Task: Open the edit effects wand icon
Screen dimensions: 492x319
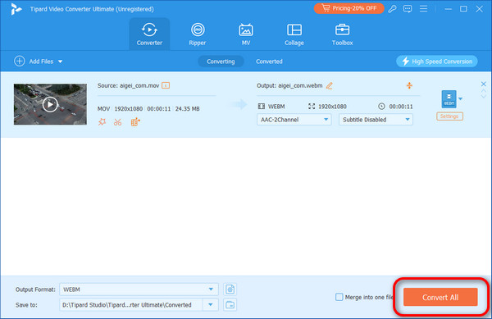Action: point(102,122)
